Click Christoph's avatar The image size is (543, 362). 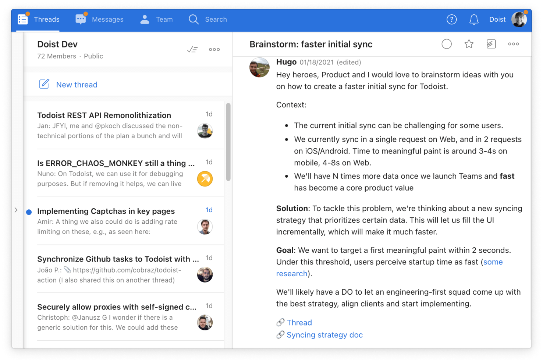point(205,323)
